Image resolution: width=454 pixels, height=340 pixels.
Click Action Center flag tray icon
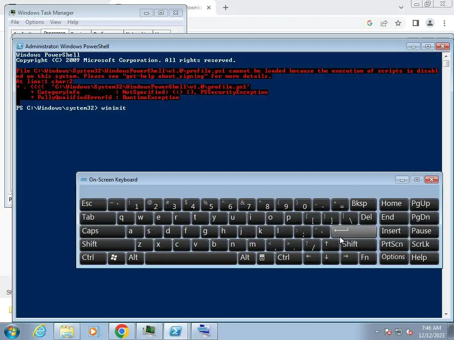(388, 332)
